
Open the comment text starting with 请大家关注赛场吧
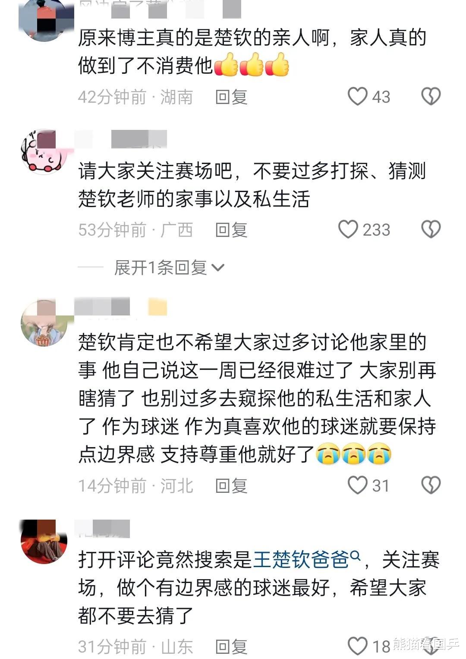click(x=252, y=185)
